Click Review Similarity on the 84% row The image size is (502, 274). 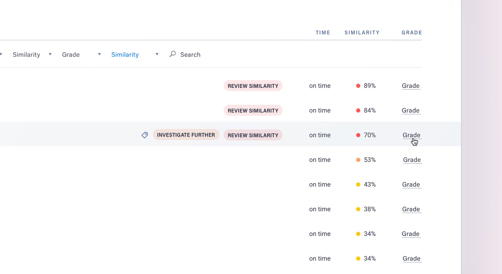(x=253, y=111)
